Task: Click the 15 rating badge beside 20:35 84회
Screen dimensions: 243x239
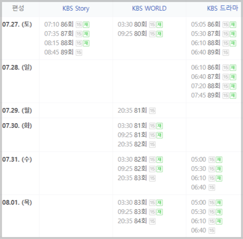Action: (152, 221)
